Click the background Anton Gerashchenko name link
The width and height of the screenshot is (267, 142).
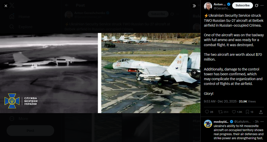[x=90, y=13]
